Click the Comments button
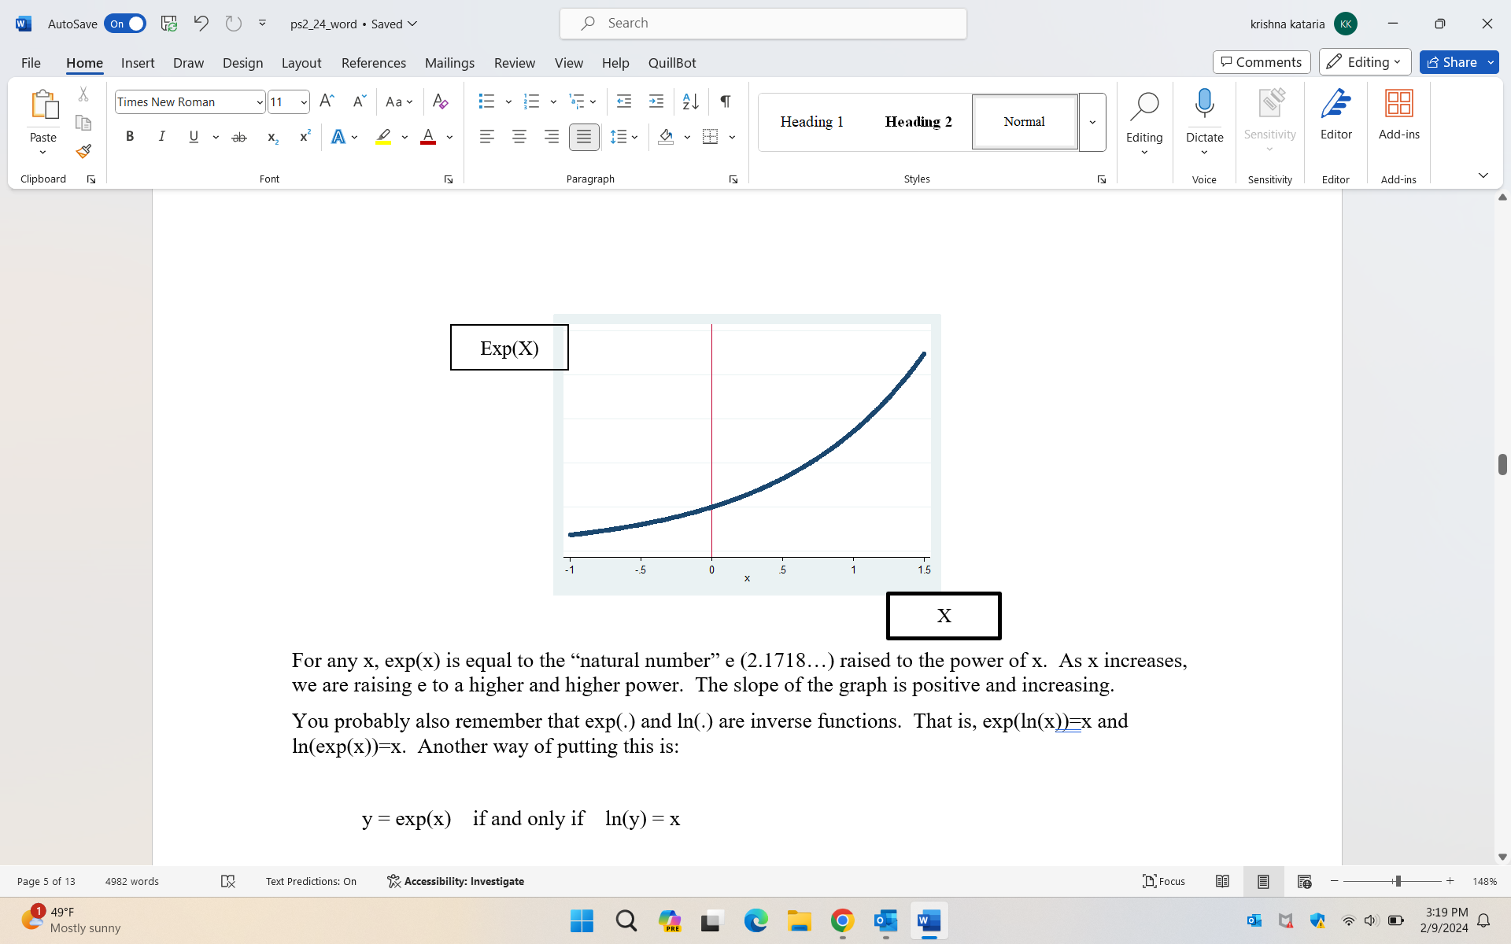 1261,62
